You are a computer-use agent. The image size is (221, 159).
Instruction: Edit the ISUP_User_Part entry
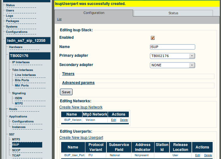[198, 155]
